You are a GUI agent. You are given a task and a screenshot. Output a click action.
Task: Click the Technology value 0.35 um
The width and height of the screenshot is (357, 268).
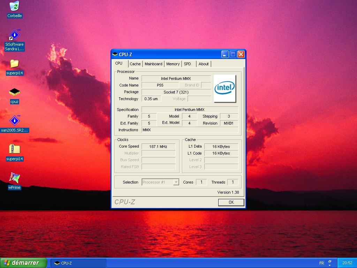coord(151,99)
